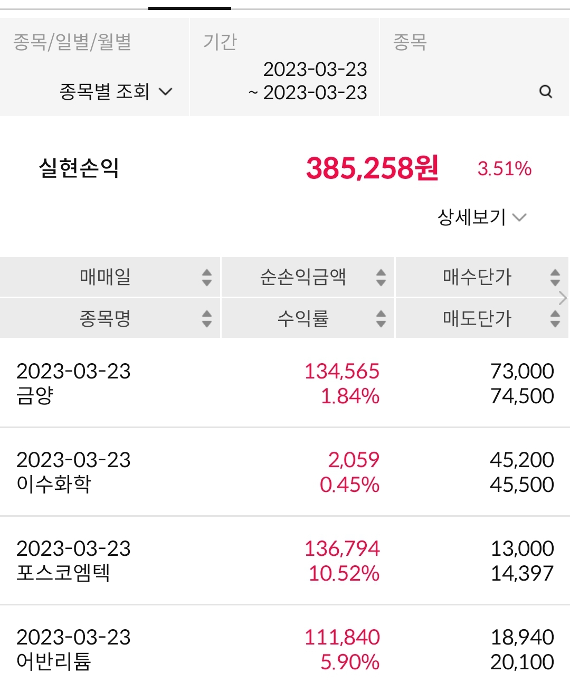Select the 어반리튬 trade row
The height and width of the screenshot is (692, 570).
point(285,649)
